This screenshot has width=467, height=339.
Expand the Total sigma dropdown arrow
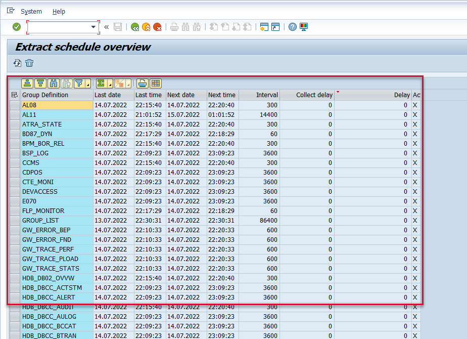click(x=110, y=84)
